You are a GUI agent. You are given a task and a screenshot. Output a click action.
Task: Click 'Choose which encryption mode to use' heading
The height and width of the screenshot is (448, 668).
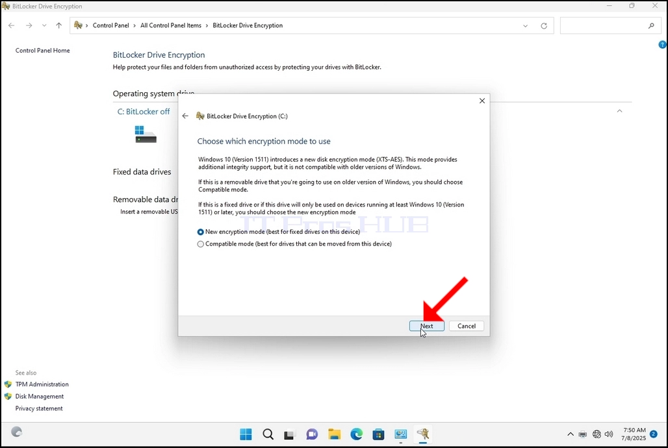(264, 142)
